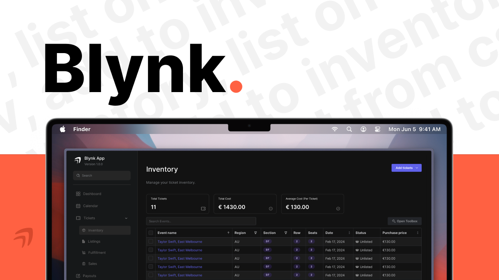The image size is (499, 280).
Task: Collapse the Tickets section chevron
Action: tap(126, 218)
